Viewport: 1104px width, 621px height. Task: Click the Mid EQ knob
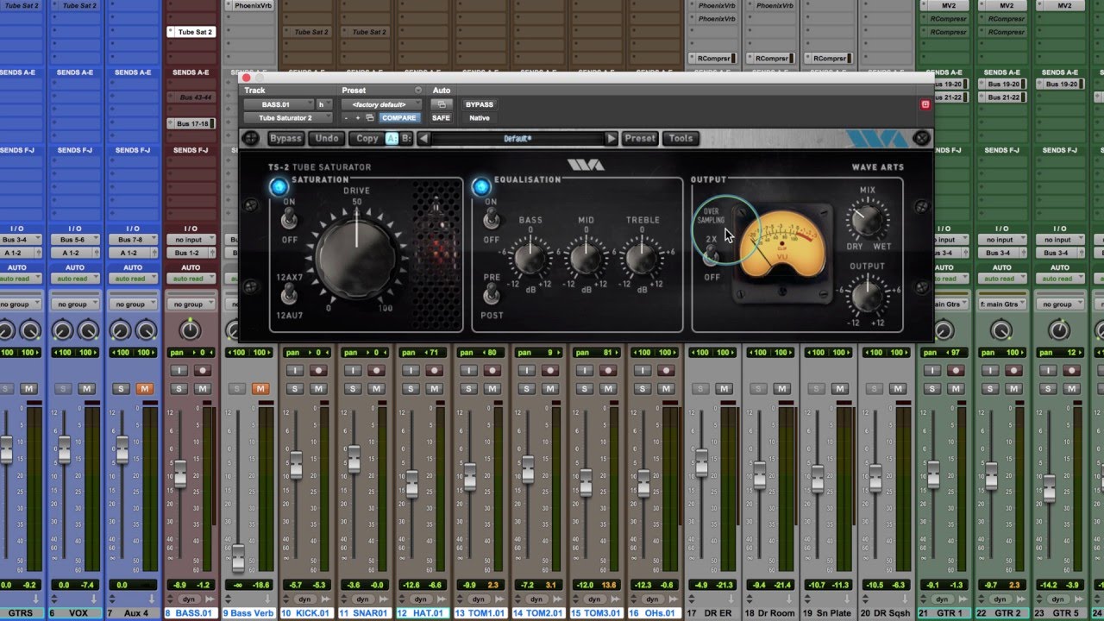[x=586, y=257]
